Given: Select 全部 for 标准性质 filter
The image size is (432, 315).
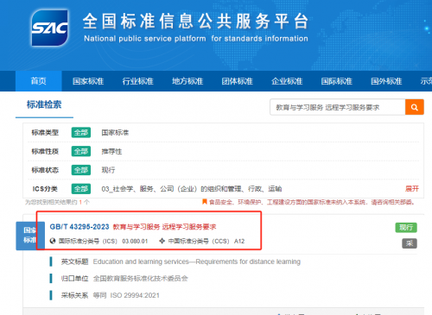Looking at the screenshot, I should 81,151.
